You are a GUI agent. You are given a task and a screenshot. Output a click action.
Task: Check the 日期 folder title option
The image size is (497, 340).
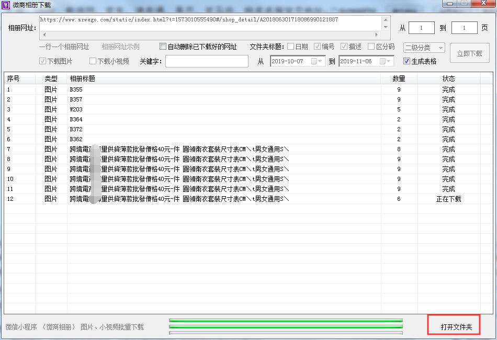[x=291, y=47]
